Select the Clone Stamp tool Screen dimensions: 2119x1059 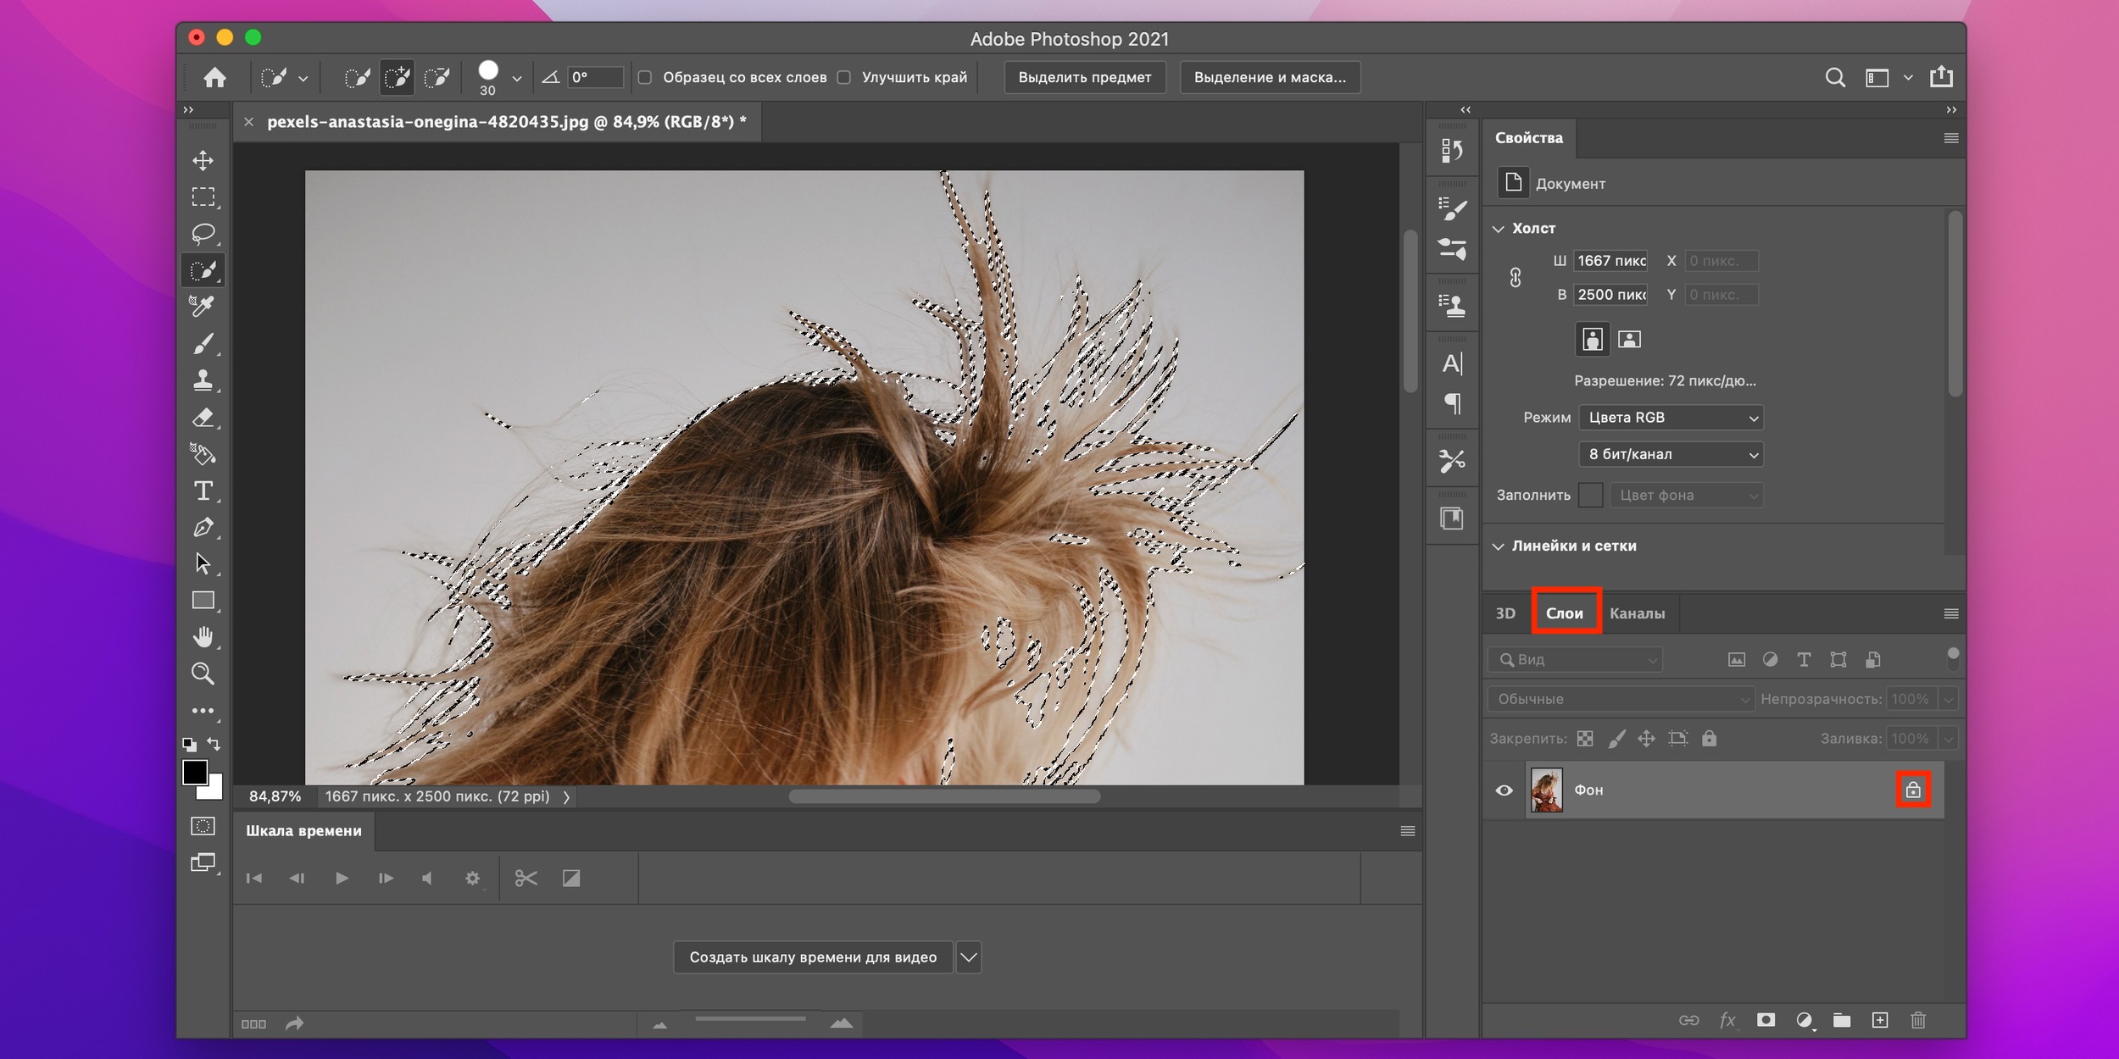[203, 380]
